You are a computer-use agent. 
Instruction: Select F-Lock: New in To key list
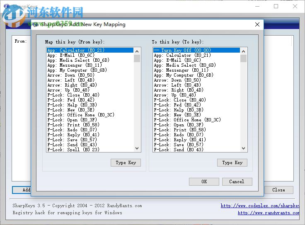[196, 115]
